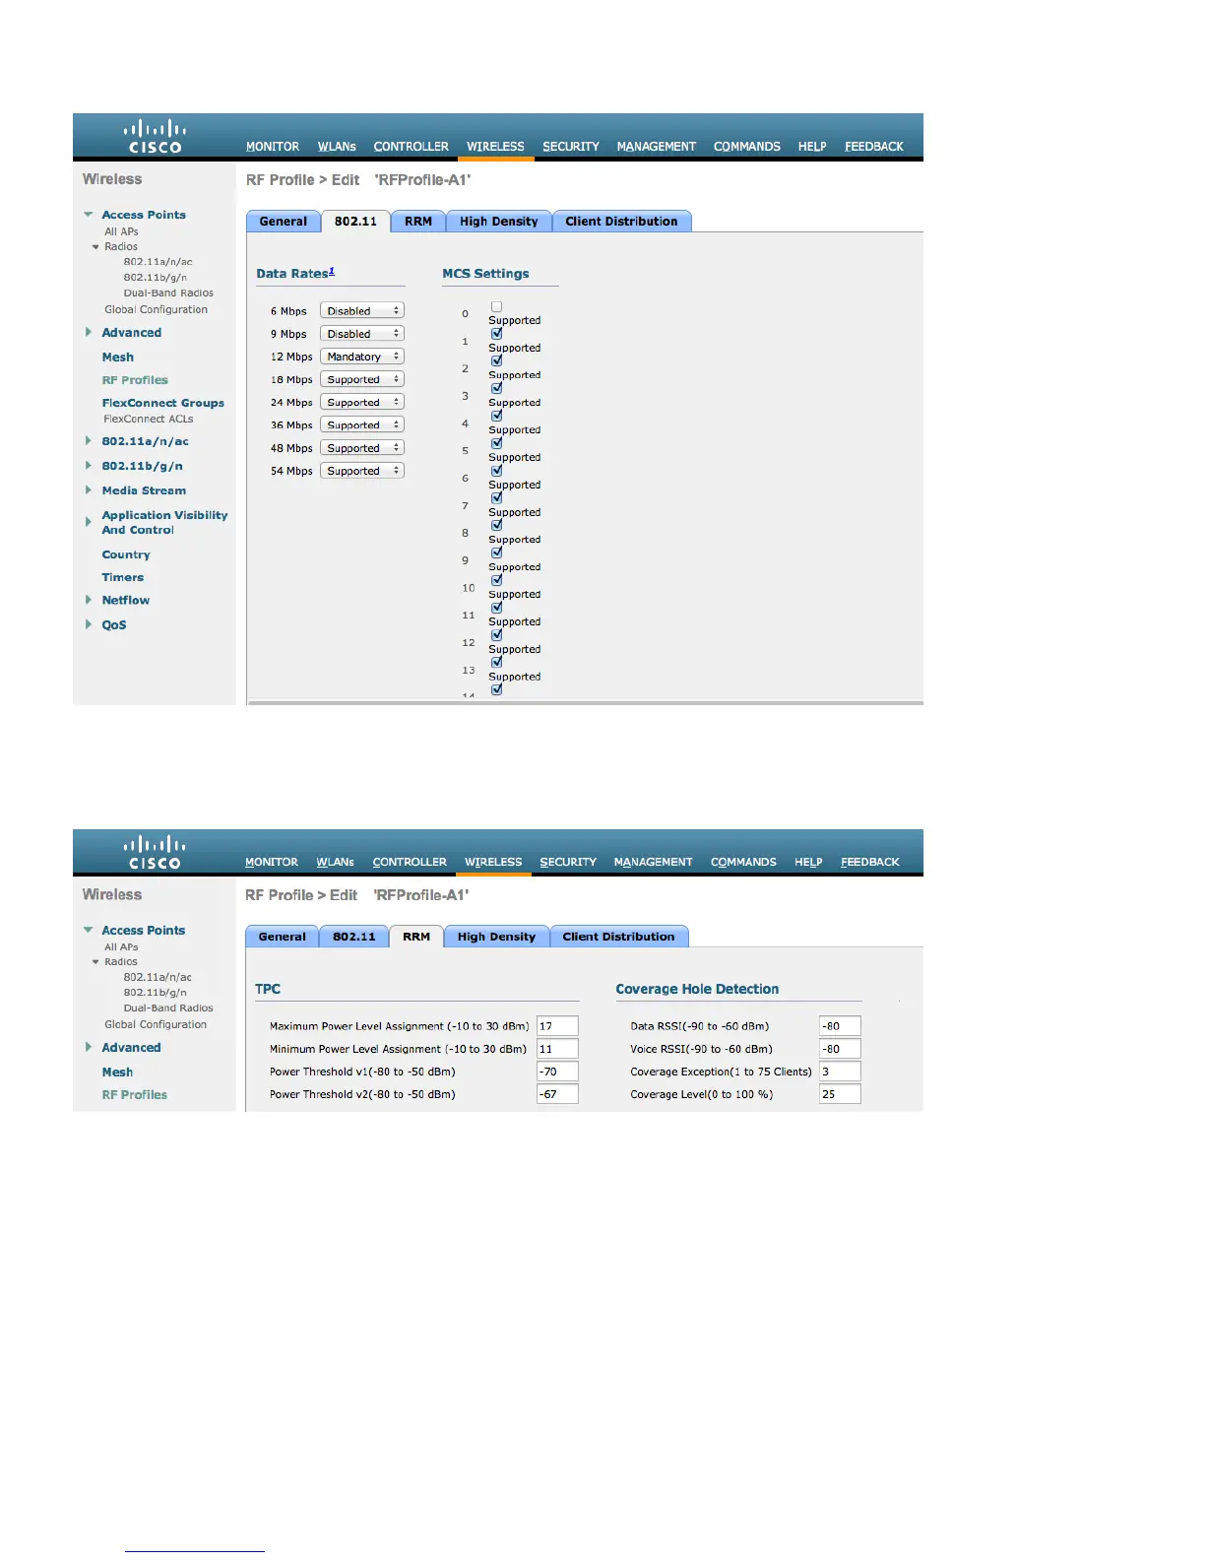Click the Coverage Exception clients field
This screenshot has width=1205, height=1560.
pyautogui.click(x=840, y=1072)
